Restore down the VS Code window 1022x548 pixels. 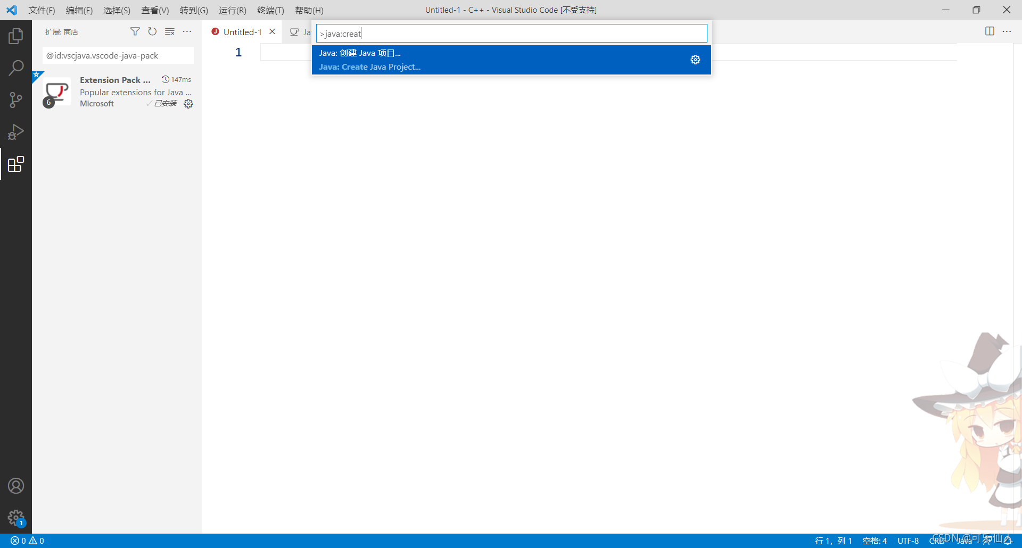976,10
